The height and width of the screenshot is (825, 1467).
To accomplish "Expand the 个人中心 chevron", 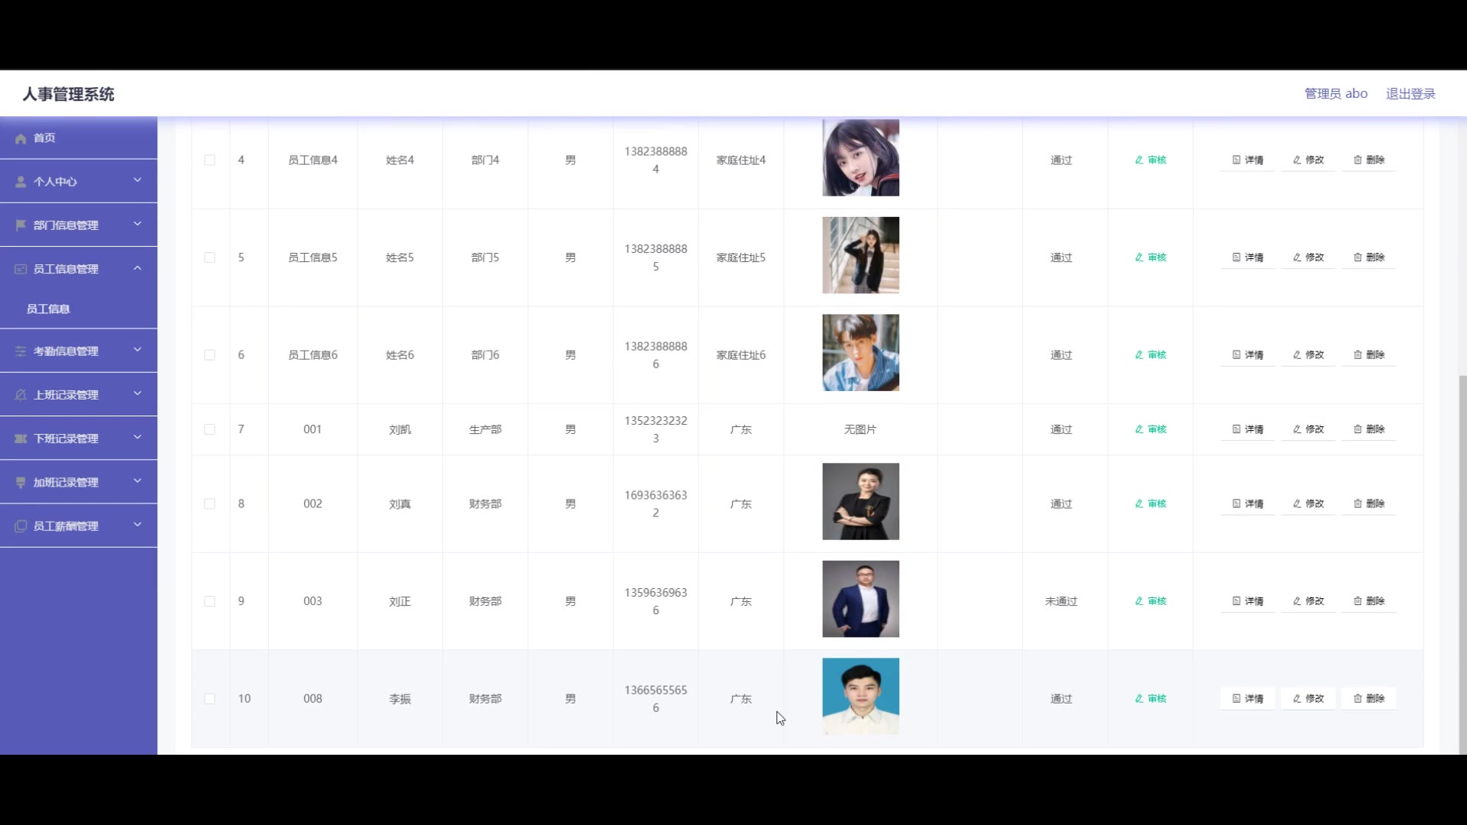I will [138, 180].
